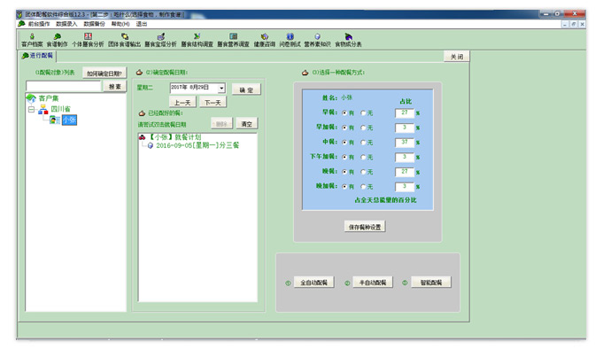The width and height of the screenshot is (603, 349).
Task: Open the 数据录入 menu
Action: pyautogui.click(x=66, y=24)
